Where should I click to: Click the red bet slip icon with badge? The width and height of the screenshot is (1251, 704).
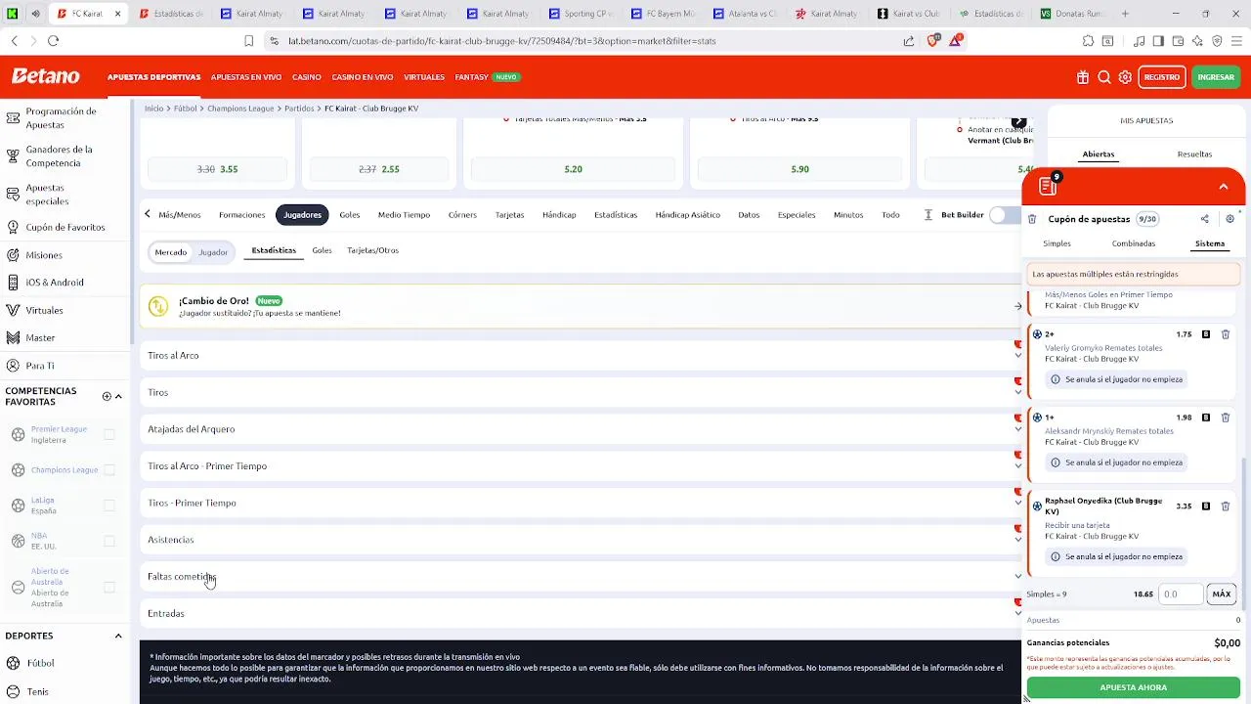click(1049, 185)
